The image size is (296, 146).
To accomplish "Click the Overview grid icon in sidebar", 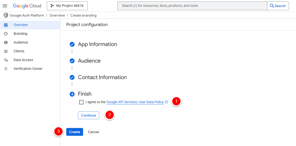I will [x=6, y=25].
